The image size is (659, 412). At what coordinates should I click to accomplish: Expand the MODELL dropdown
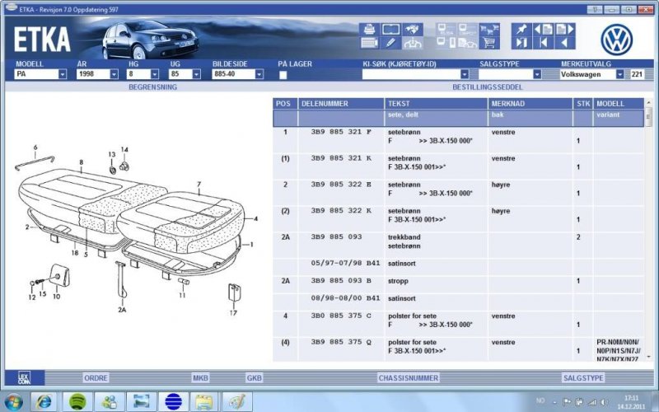point(62,74)
